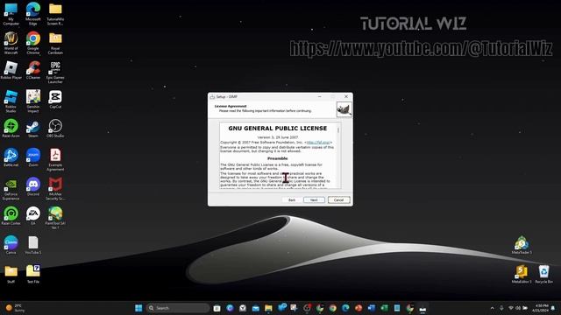Select the CCleaner desktop icon
The height and width of the screenshot is (315, 561).
coord(33,70)
